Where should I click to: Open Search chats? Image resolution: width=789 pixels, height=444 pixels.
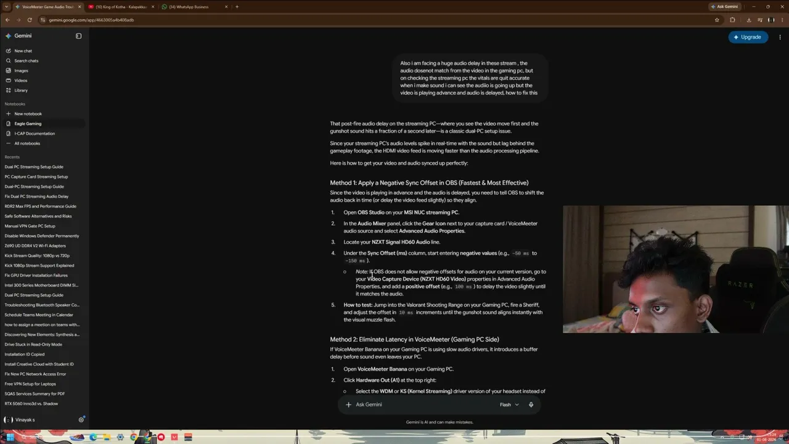tap(27, 60)
